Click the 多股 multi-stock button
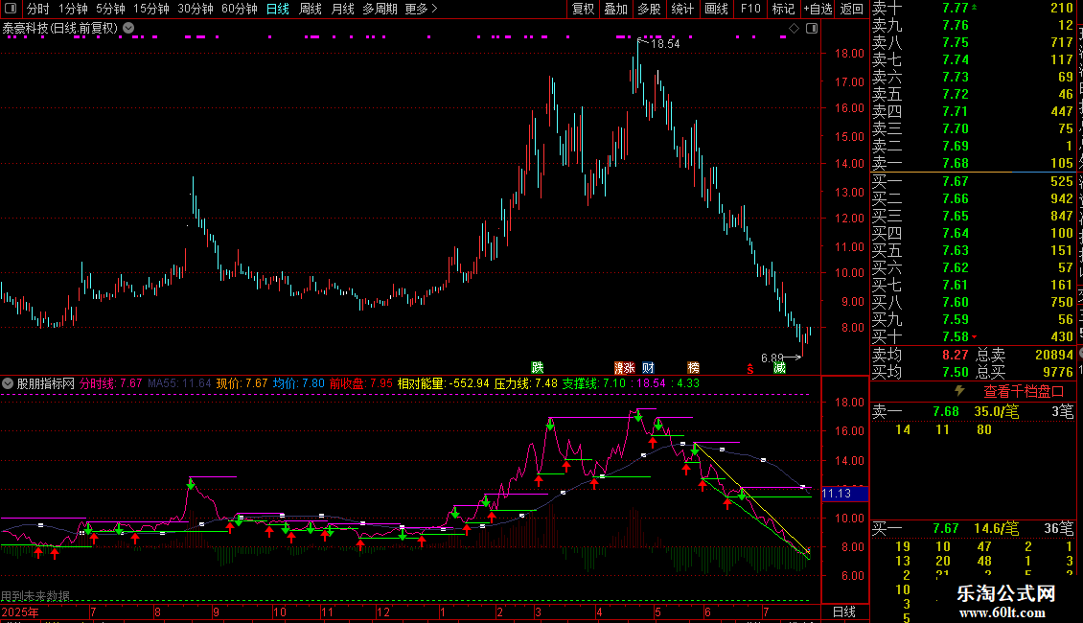Viewport: 1083px width, 623px height. pos(649,9)
